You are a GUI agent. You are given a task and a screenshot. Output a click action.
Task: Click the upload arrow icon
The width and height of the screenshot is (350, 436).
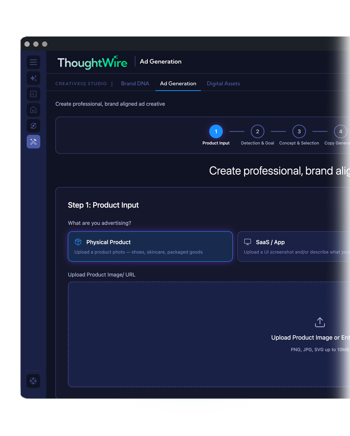point(320,322)
